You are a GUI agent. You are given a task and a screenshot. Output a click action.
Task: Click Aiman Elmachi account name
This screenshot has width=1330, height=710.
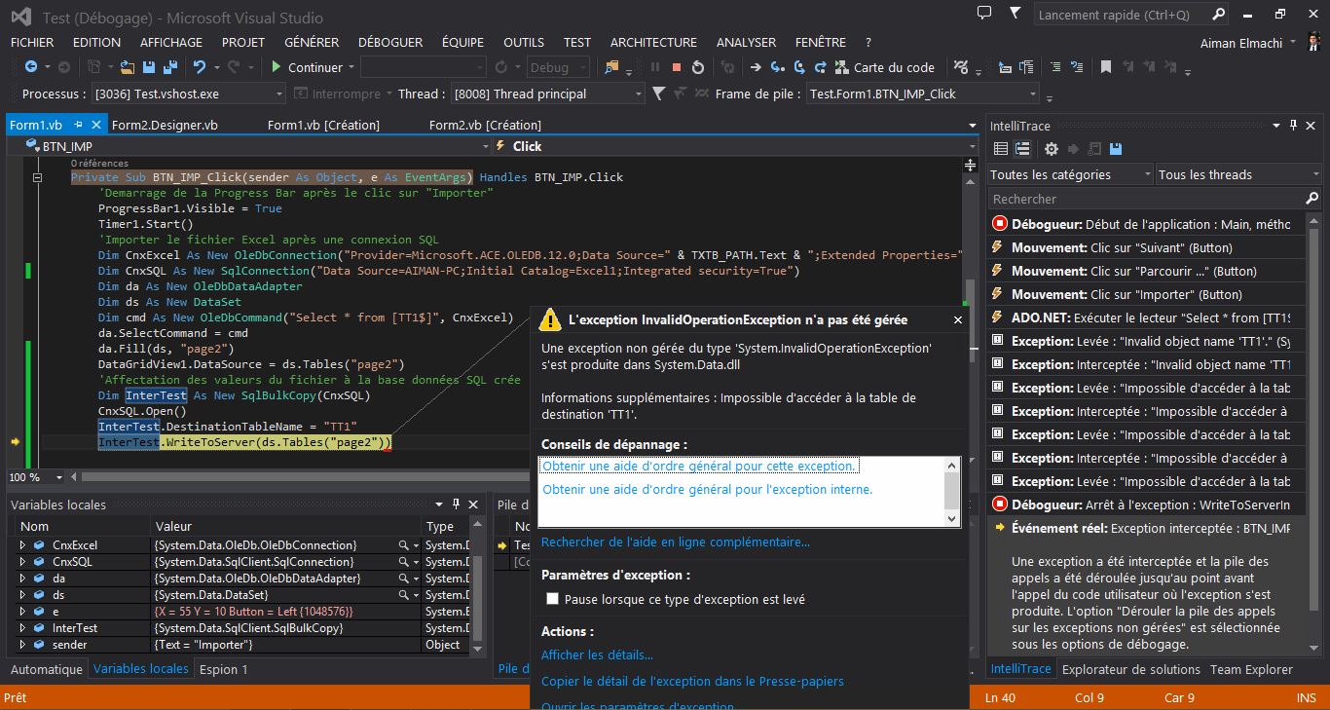pos(1241,43)
